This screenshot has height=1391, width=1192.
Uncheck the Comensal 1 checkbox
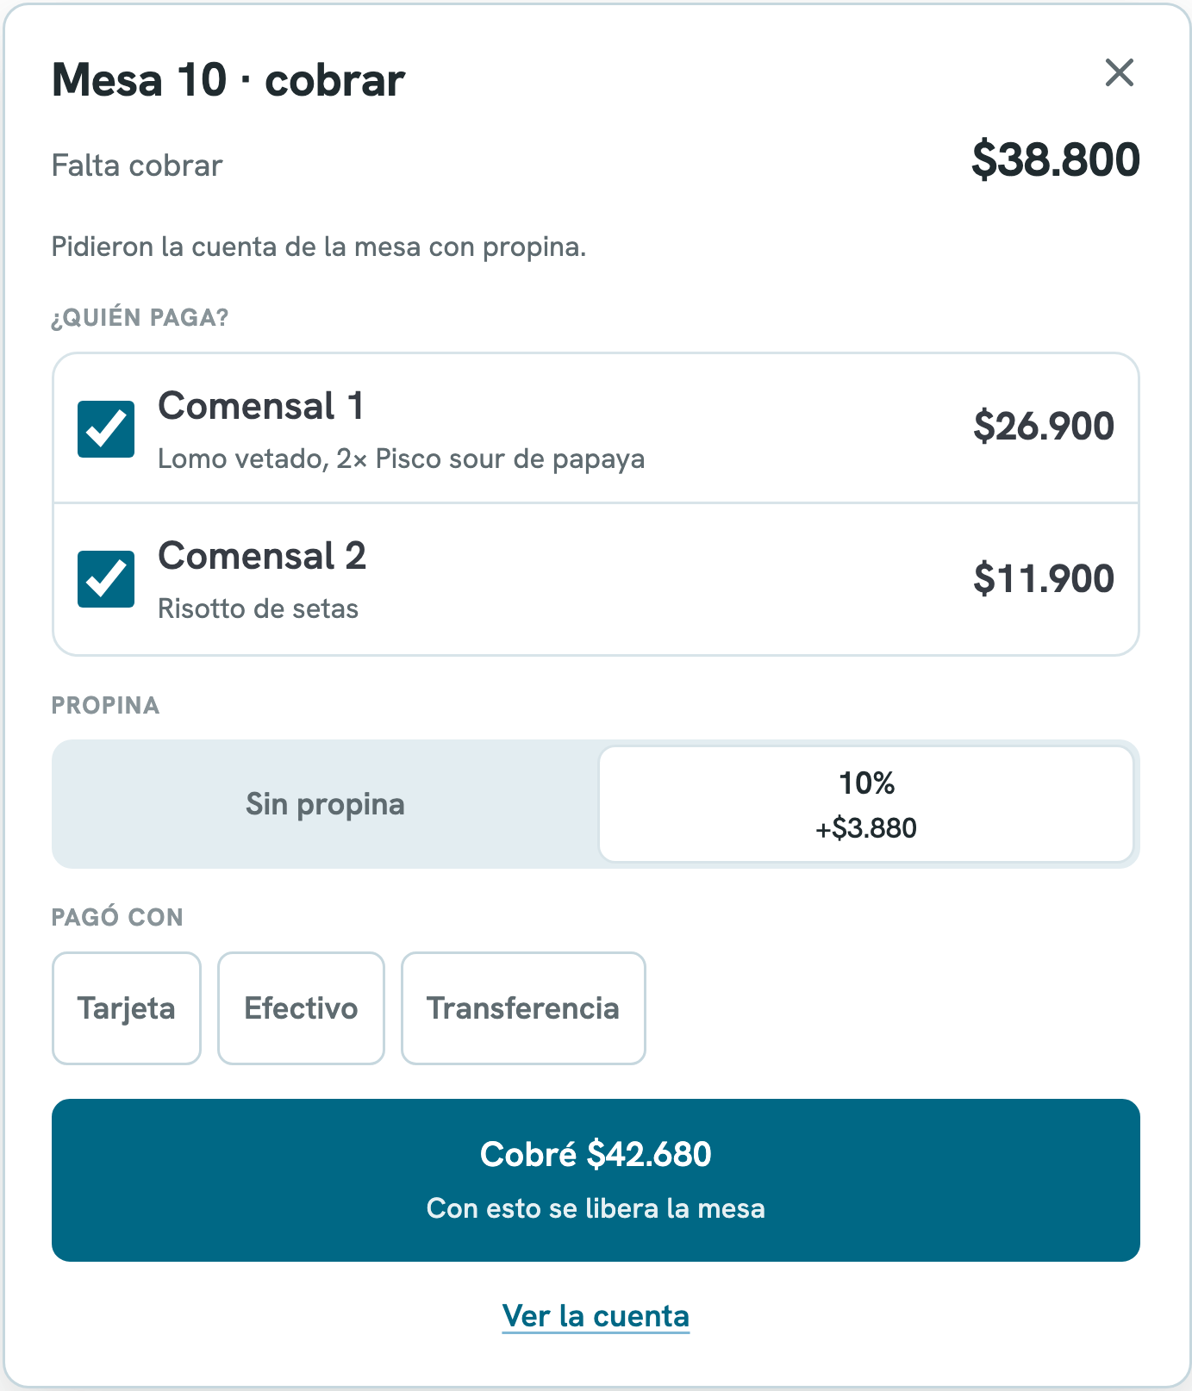pyautogui.click(x=106, y=428)
